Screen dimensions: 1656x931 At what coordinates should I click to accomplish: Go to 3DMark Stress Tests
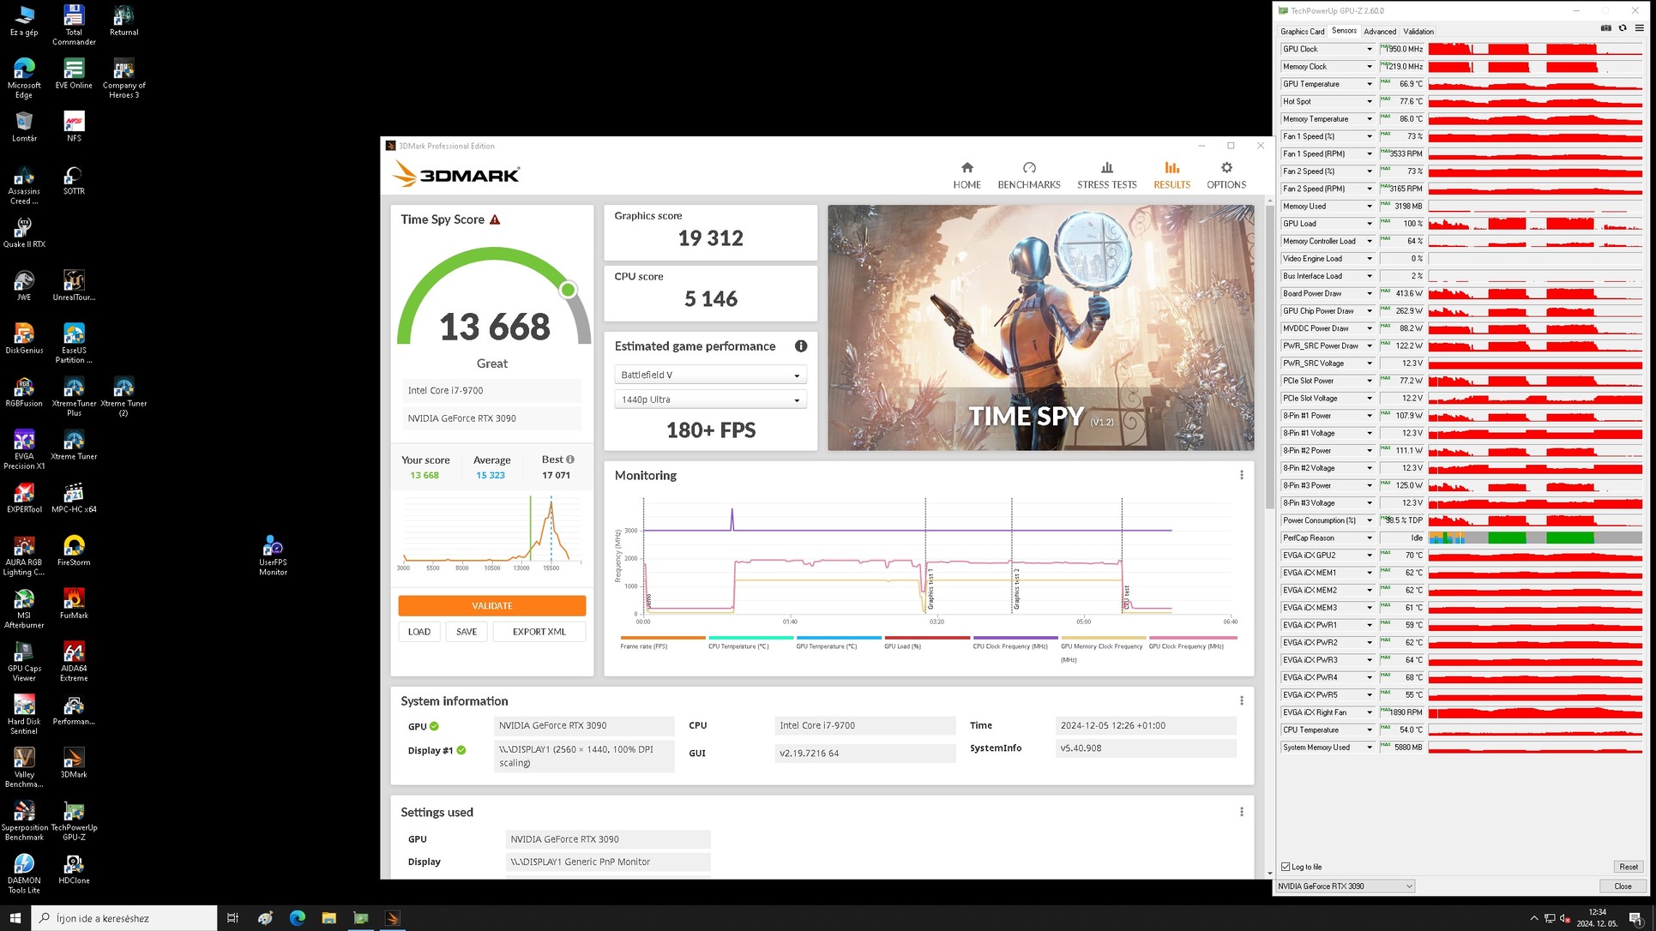[1106, 175]
